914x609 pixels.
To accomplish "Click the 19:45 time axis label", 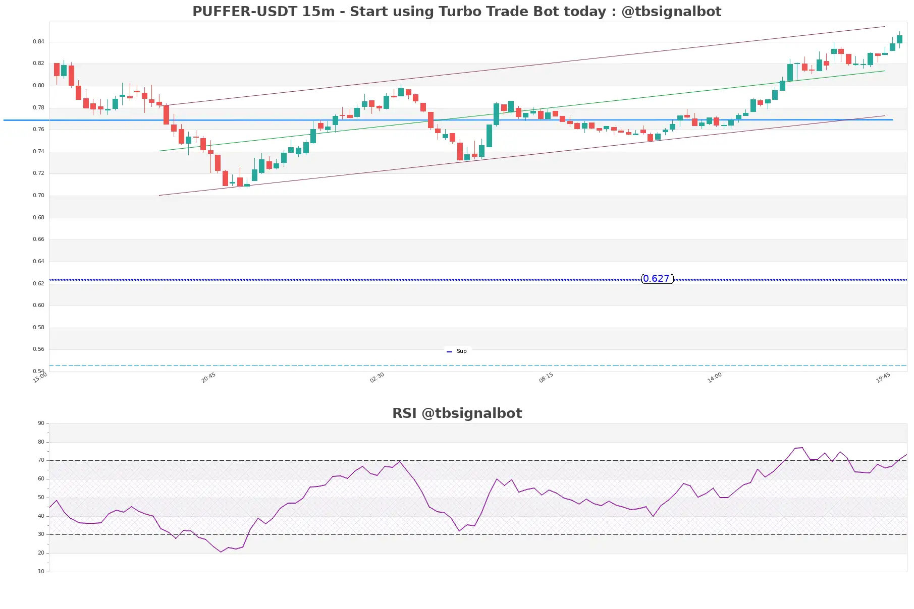I will 883,378.
